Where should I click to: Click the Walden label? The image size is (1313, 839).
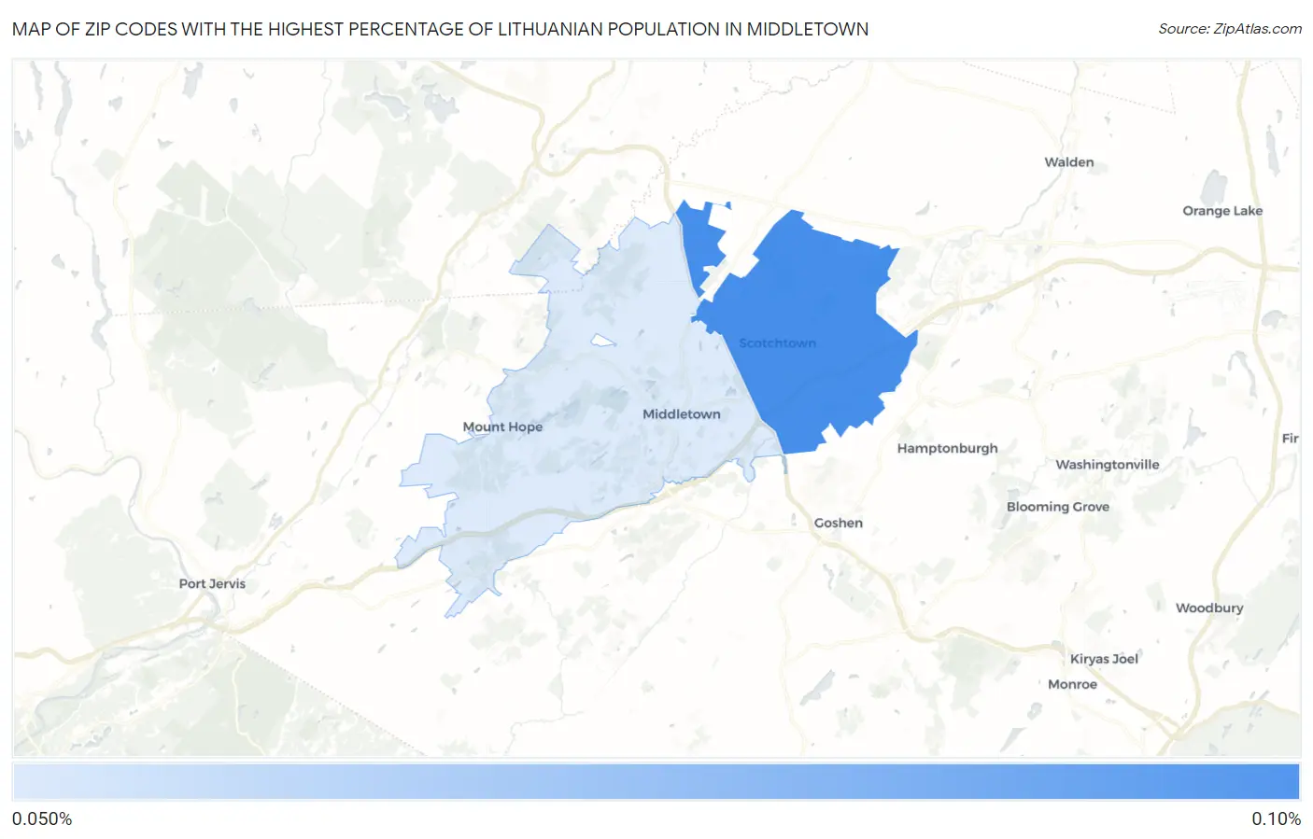point(1069,161)
